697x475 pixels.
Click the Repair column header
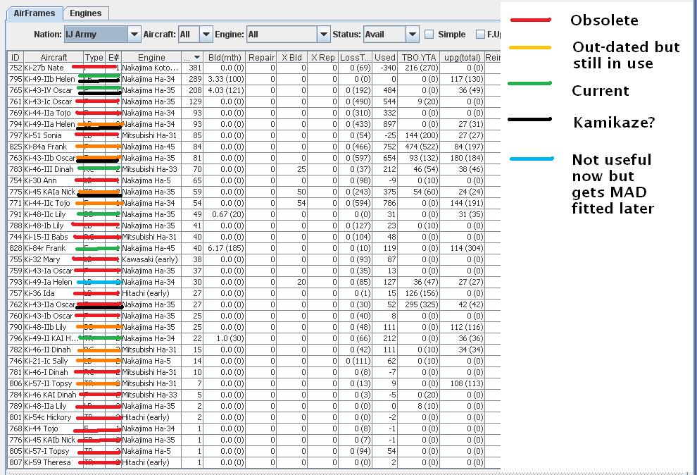(x=261, y=57)
